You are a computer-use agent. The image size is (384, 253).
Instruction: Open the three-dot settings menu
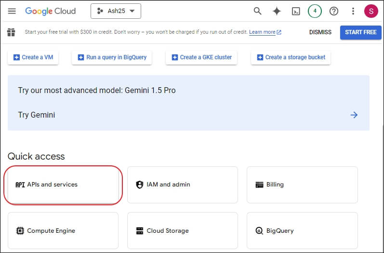click(353, 11)
